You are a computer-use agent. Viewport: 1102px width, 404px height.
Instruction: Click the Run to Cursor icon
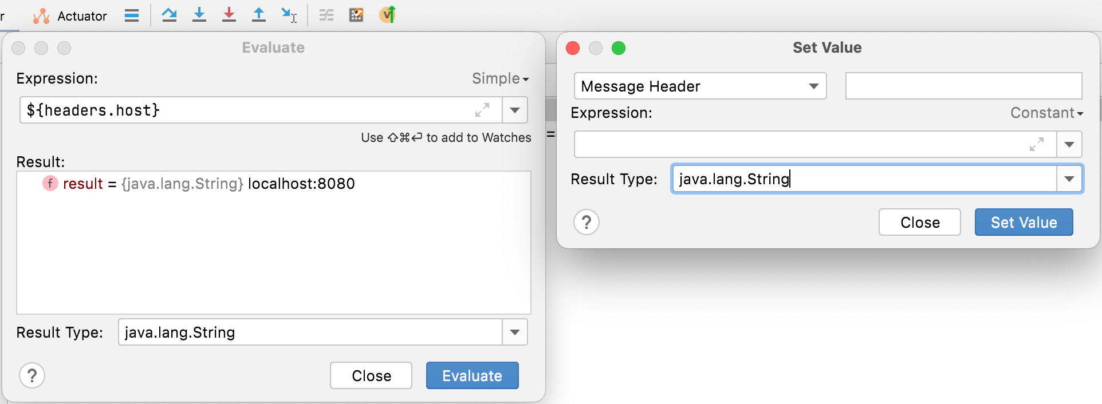point(289,15)
